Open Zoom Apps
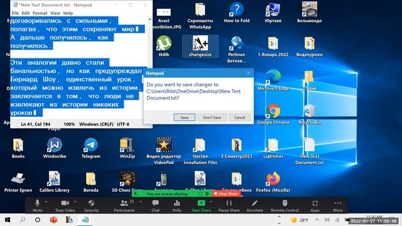This screenshot has width=402, height=226. coord(315,205)
